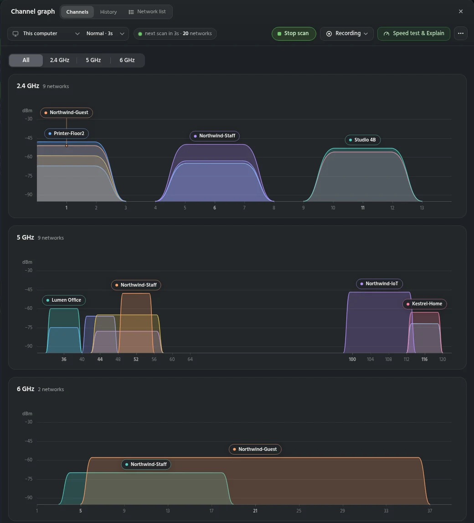Viewport: 474px width, 523px height.
Task: Select the Northwind-IoT network label
Action: pyautogui.click(x=379, y=284)
